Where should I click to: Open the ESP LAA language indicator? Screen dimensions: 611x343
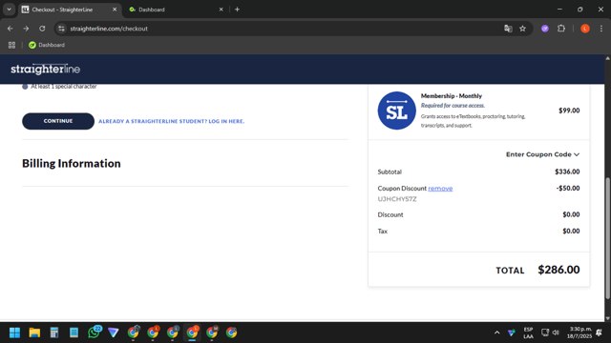[528, 333]
